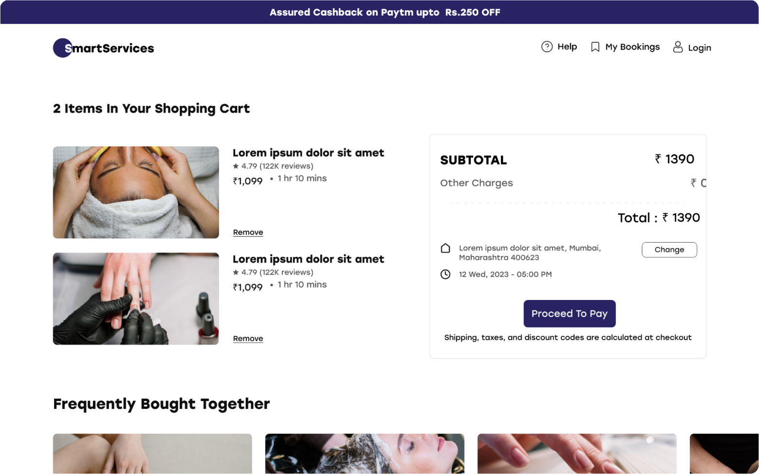
Task: Remove the facial massage item from cart
Action: (x=248, y=232)
